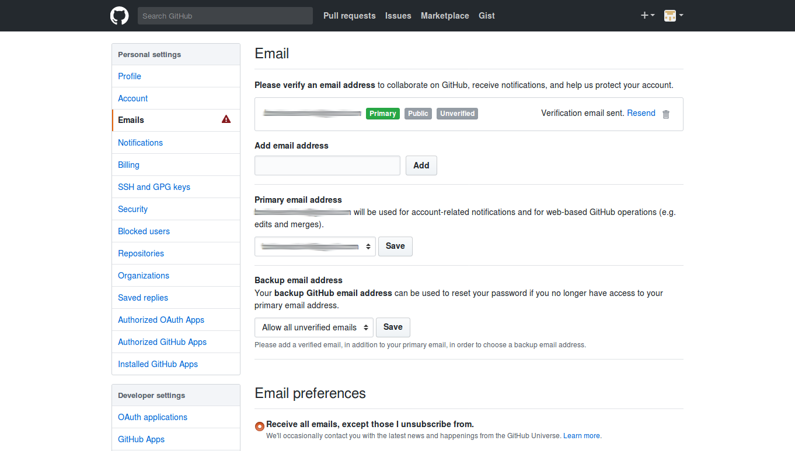Open the Allow all unverified emails dropdown
The width and height of the screenshot is (795, 451).
pyautogui.click(x=314, y=327)
